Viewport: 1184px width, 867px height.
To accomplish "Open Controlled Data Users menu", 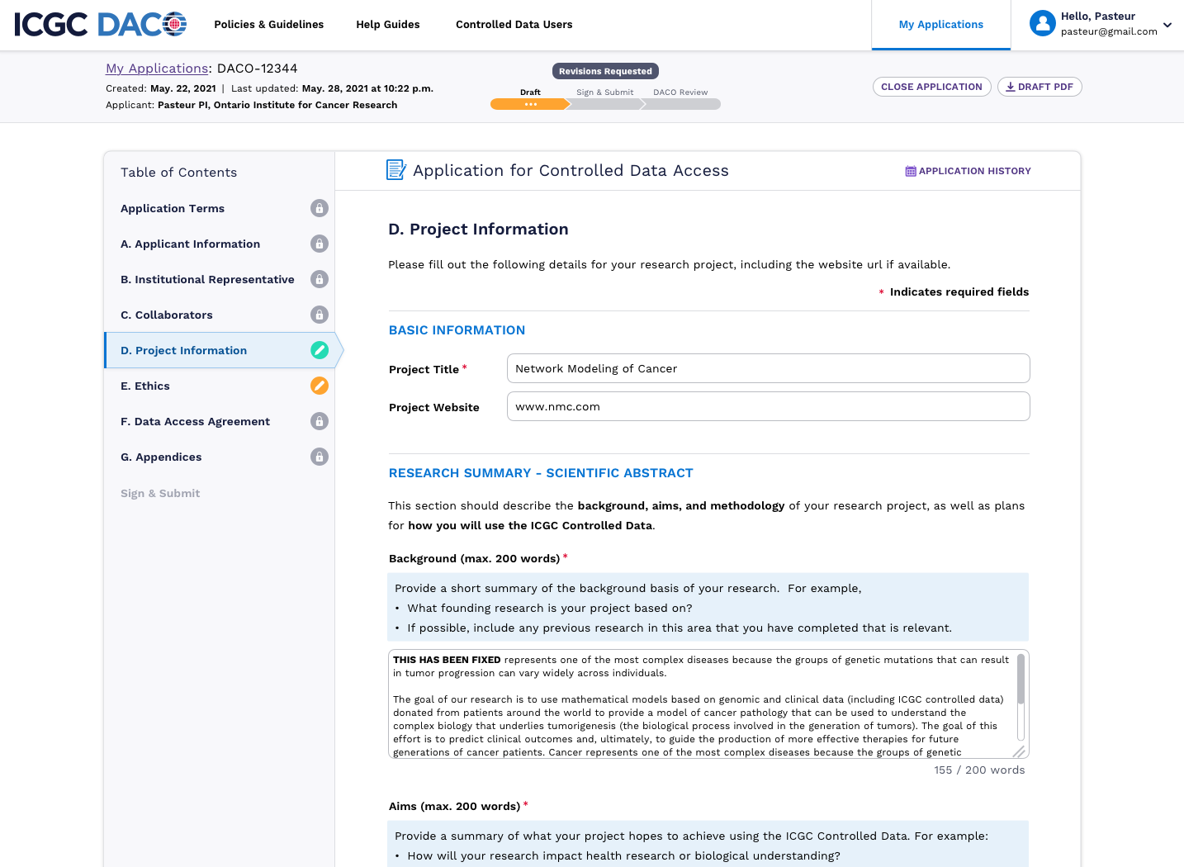I will pos(514,25).
